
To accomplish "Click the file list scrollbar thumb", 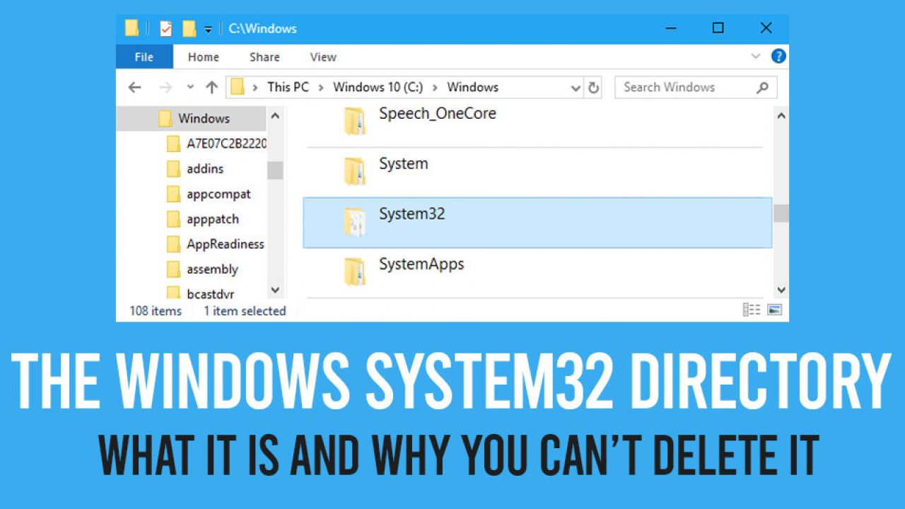I will pyautogui.click(x=781, y=213).
